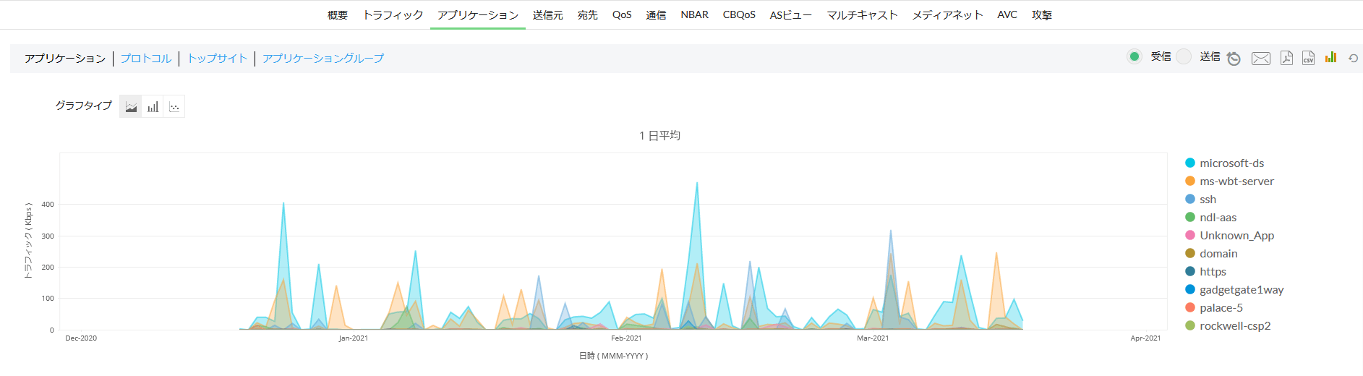The width and height of the screenshot is (1363, 376).
Task: Export report as PDF
Action: click(x=1286, y=58)
